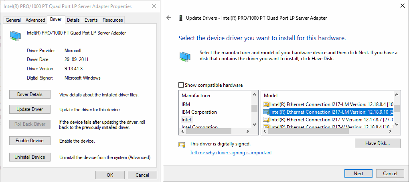This screenshot has width=409, height=182.
Task: Close the Update Drivers window
Action: coord(403,6)
